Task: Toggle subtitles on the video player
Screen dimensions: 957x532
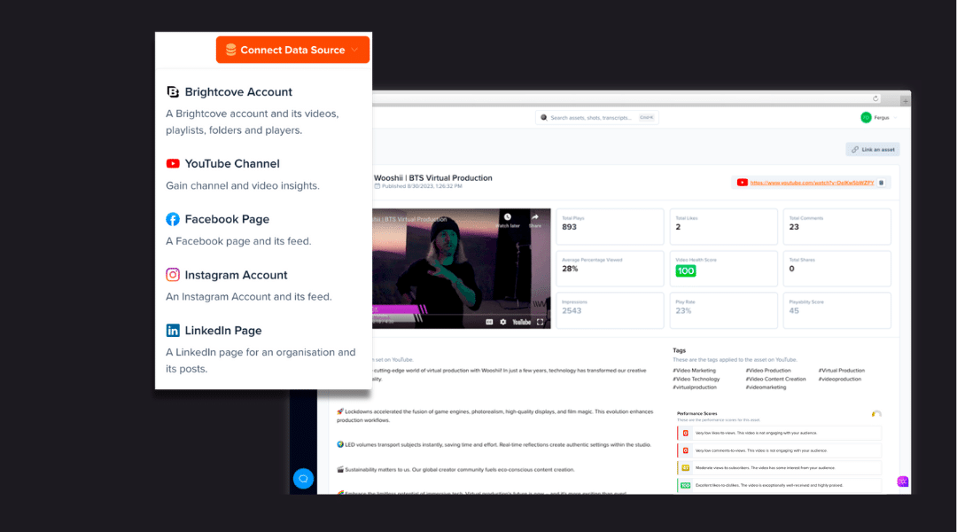Action: [489, 322]
